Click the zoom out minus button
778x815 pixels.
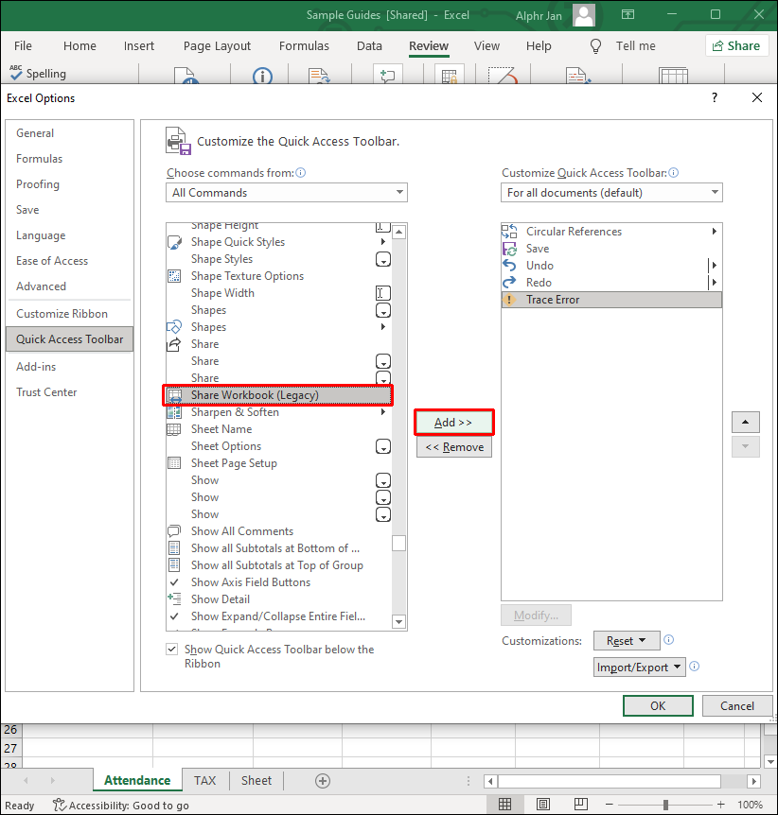[x=609, y=805]
